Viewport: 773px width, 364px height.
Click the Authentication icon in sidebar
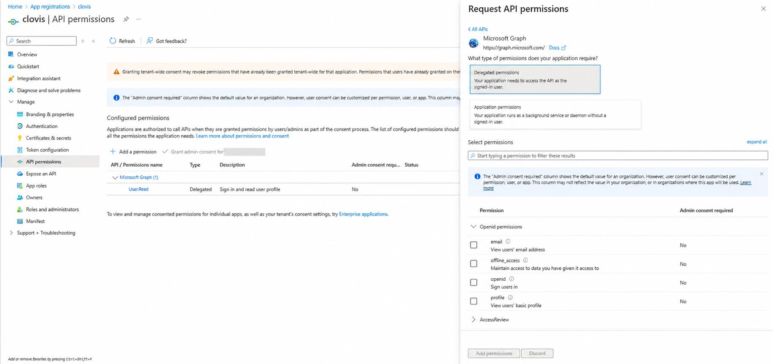pyautogui.click(x=20, y=126)
